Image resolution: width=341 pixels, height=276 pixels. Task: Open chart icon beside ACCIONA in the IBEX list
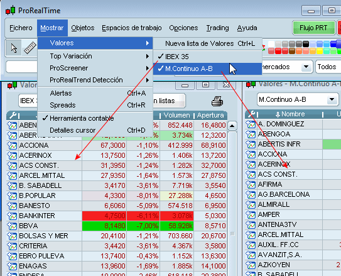point(12,145)
